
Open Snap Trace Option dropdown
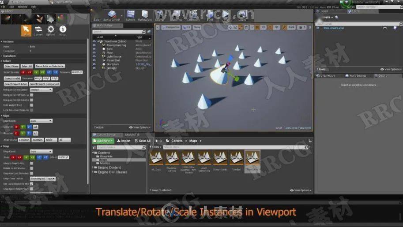(43, 179)
